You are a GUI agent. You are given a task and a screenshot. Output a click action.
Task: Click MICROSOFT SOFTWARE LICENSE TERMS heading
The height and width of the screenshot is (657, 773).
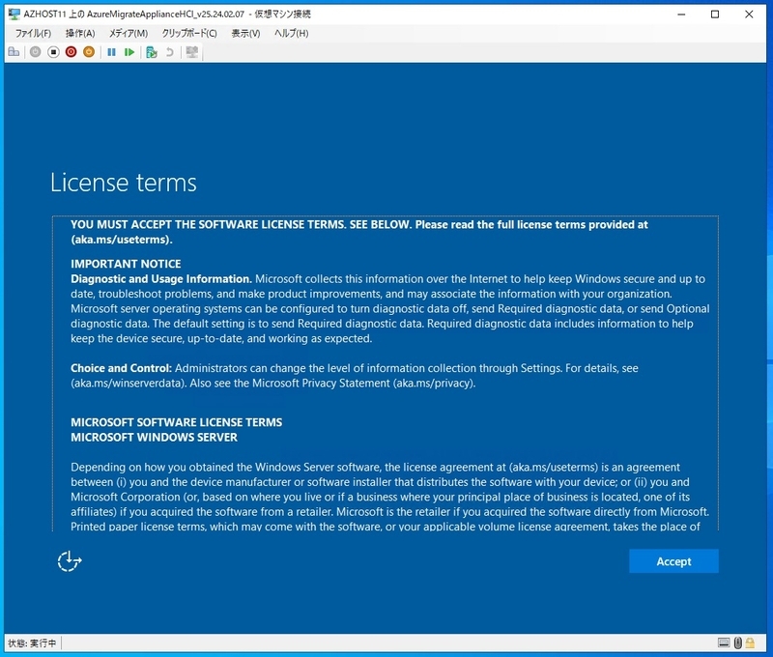tap(177, 422)
